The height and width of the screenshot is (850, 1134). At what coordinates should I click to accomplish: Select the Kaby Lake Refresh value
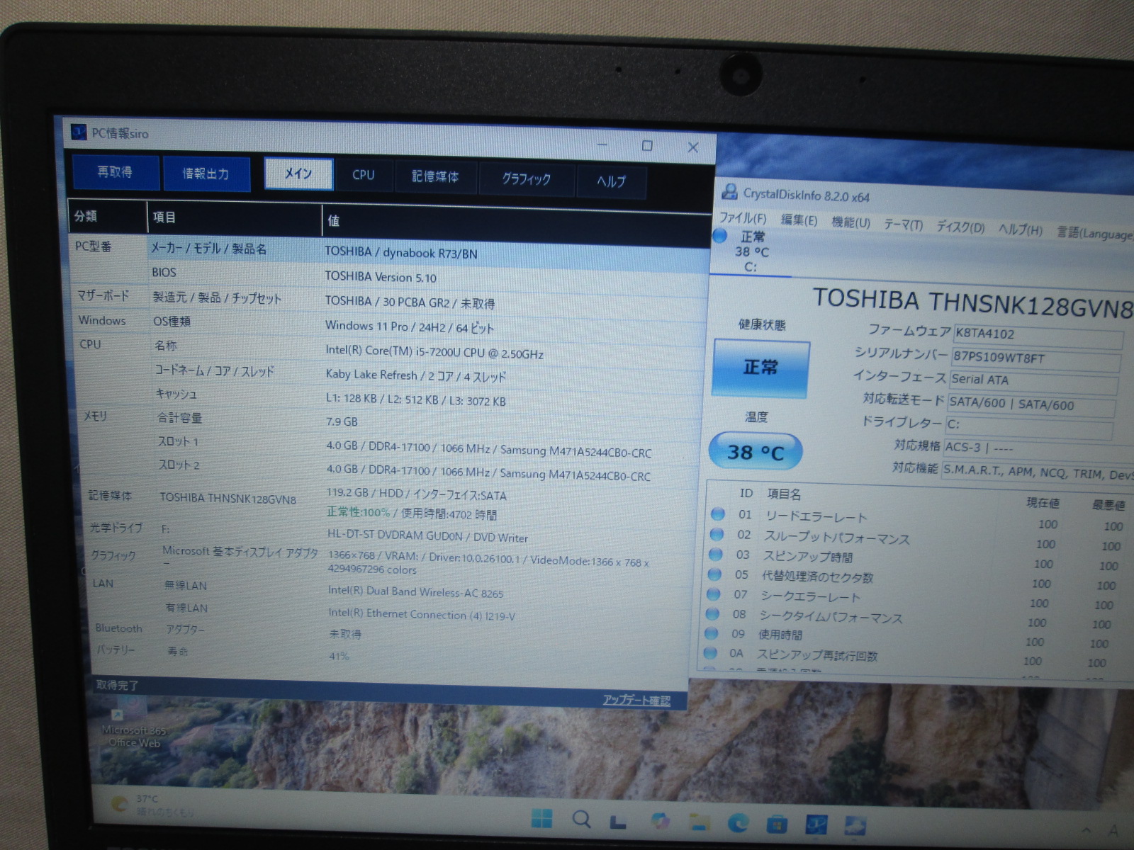tap(416, 375)
